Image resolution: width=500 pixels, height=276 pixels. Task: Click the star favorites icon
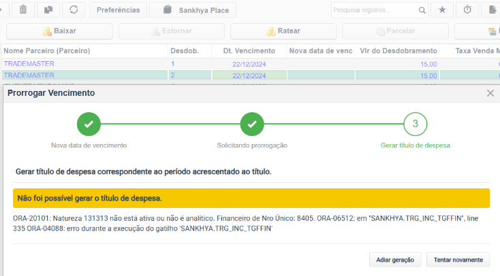pyautogui.click(x=442, y=10)
